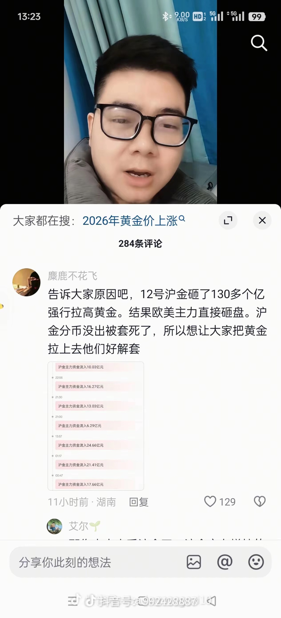Tap the search magnifier icon
281x618 pixels.
259,43
